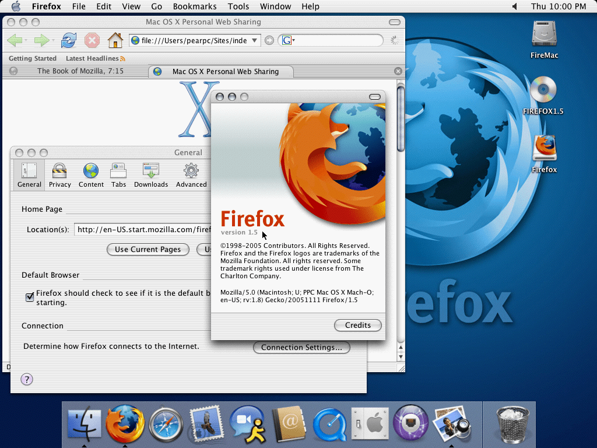Go to the home page

[x=115, y=40]
